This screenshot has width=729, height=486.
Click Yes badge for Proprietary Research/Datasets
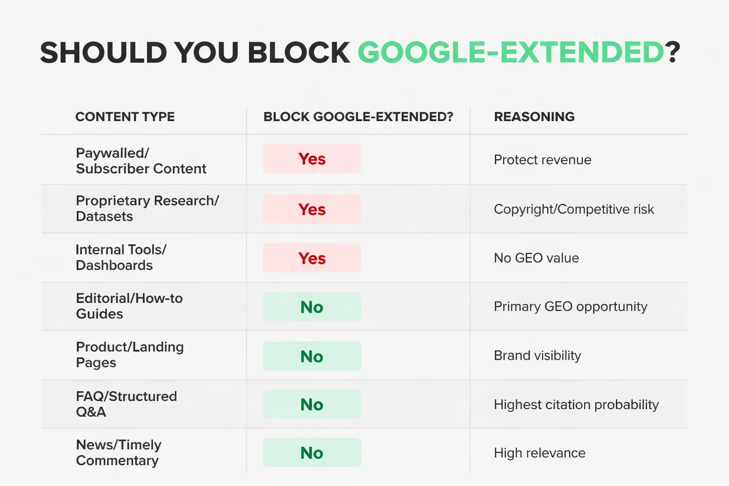pyautogui.click(x=312, y=209)
